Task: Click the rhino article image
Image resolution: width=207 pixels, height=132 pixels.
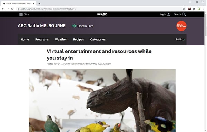Action: tap(102, 100)
